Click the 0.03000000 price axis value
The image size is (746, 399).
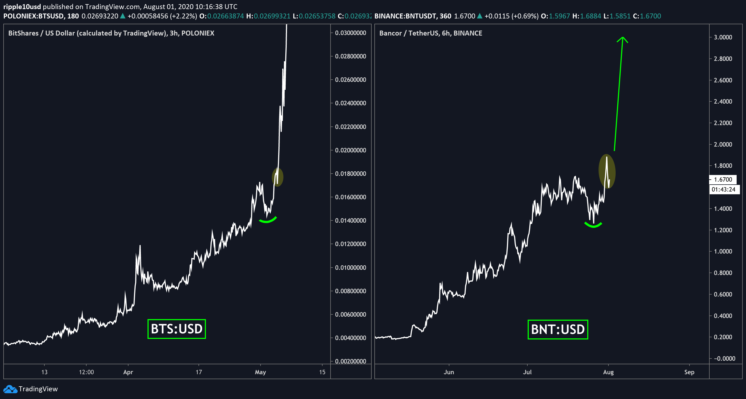[350, 33]
